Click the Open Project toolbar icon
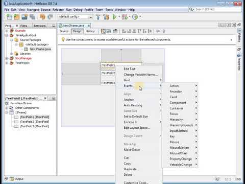 24,17
